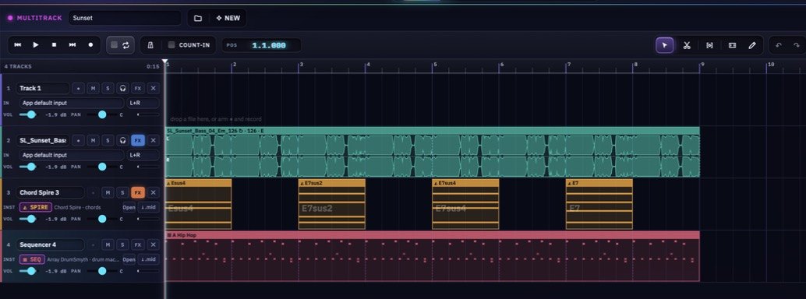Enable the COUNT-IN checkbox

coord(171,45)
